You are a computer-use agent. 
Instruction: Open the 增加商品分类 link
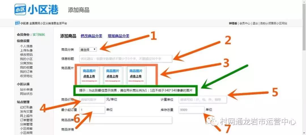[118, 36]
